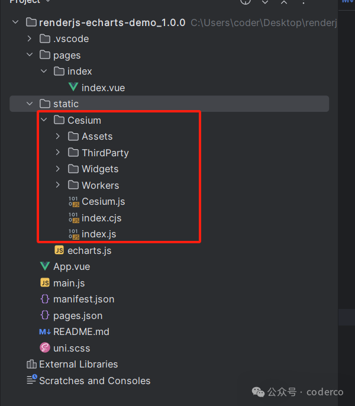Screen dimensions: 355x406
Task: Collapse the pages folder
Action: tap(30, 55)
